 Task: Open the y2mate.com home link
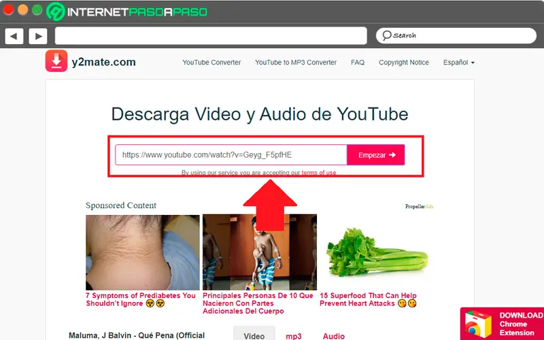click(x=103, y=62)
